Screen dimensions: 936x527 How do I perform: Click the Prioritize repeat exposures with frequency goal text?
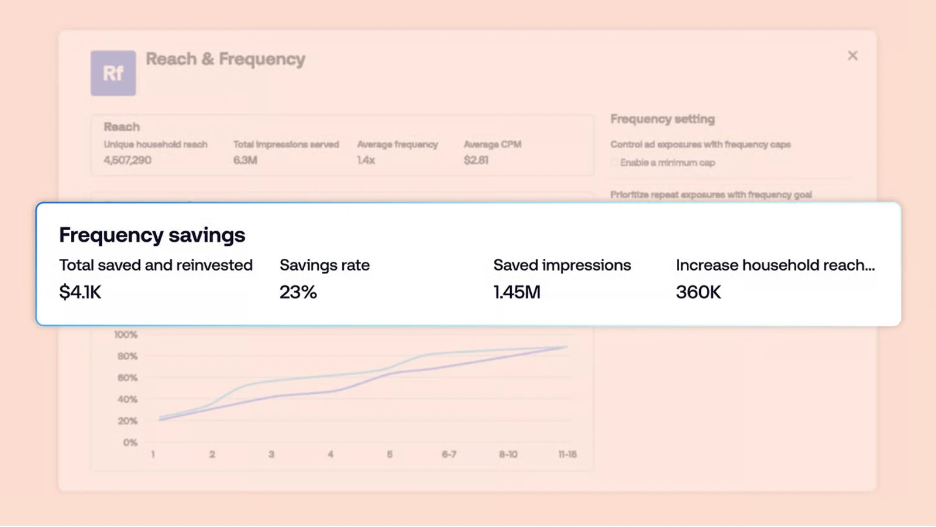(x=711, y=194)
